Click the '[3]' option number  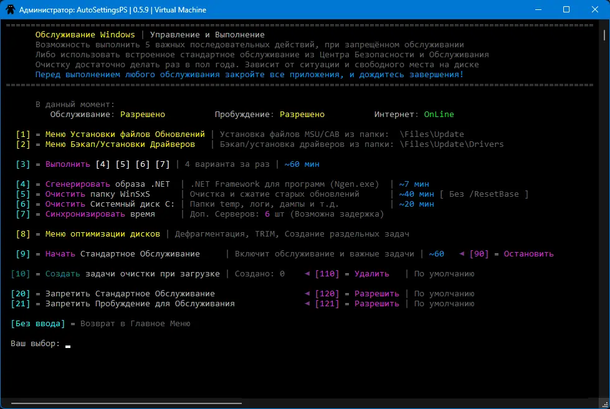tap(23, 164)
